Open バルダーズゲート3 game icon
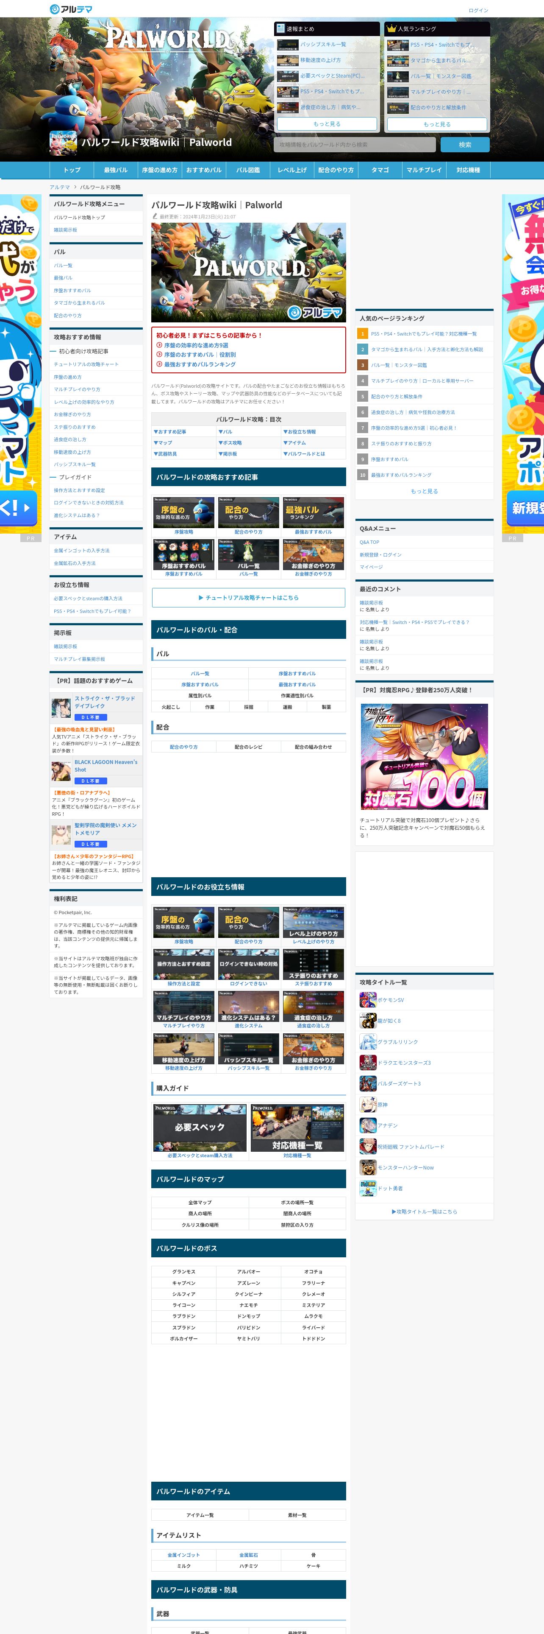Screen dimensions: 544x1634 (367, 1083)
